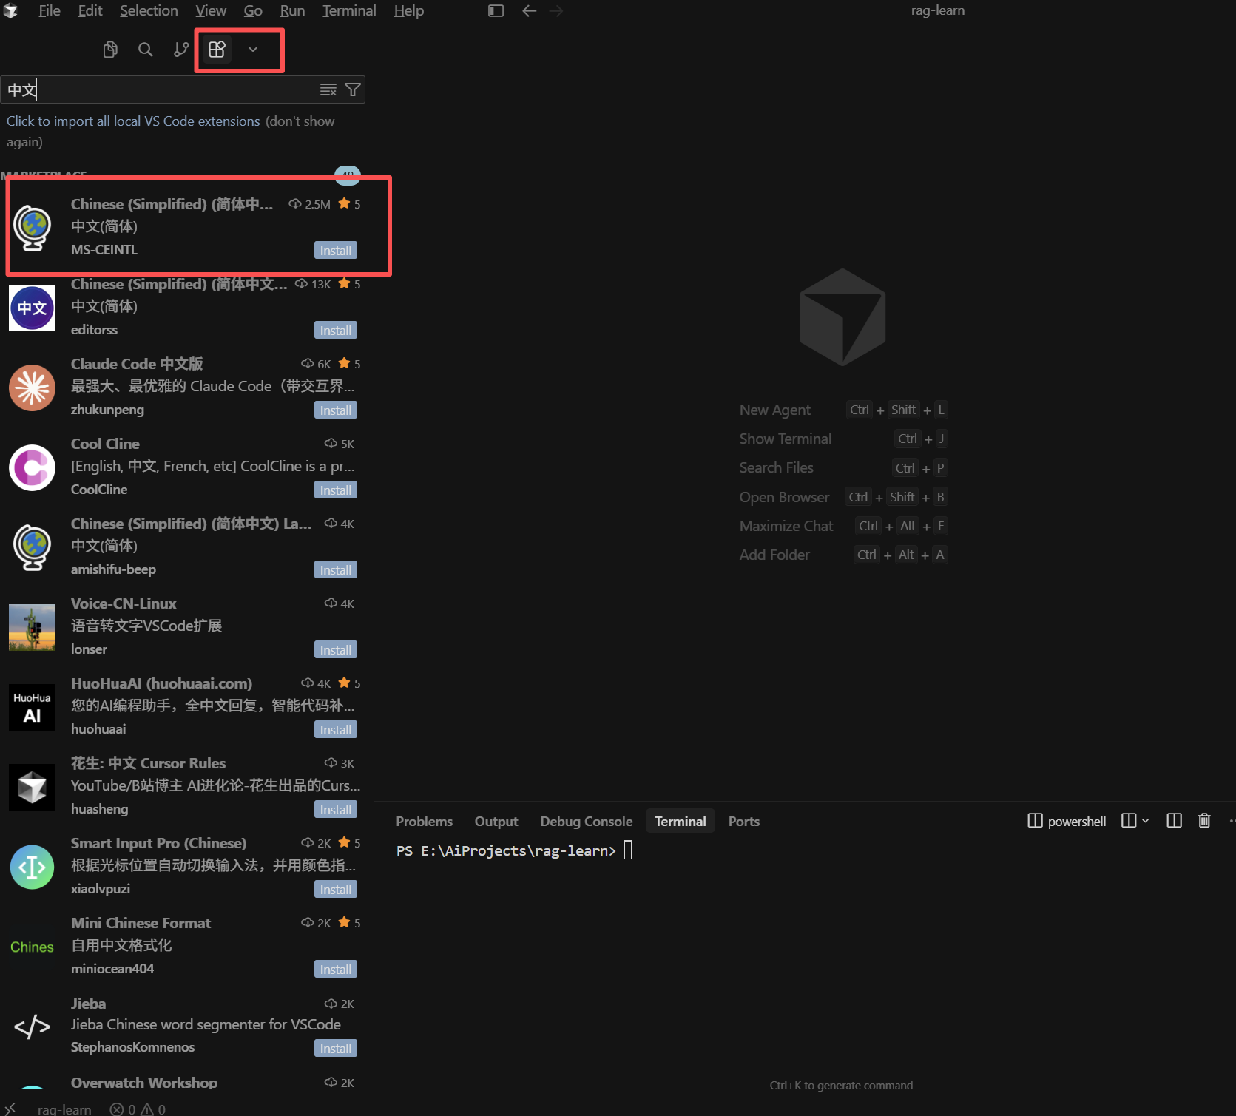1236x1116 pixels.
Task: Open the Go menu
Action: coord(253,10)
